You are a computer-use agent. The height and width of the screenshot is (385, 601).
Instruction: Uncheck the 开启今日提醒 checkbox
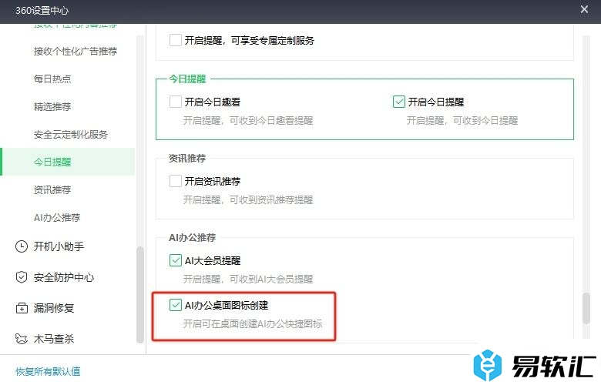399,102
